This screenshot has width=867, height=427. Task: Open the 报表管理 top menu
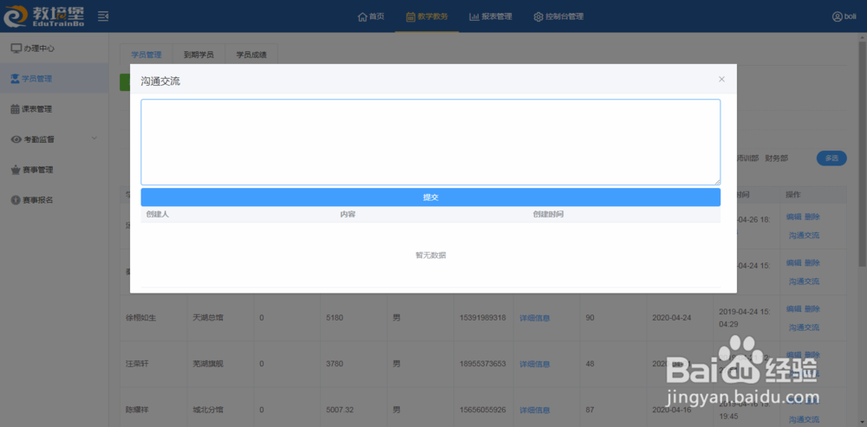click(491, 16)
